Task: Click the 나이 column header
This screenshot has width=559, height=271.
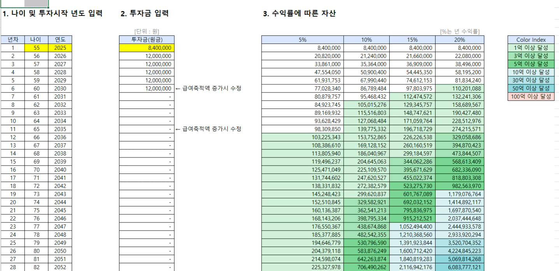Action: coord(36,40)
